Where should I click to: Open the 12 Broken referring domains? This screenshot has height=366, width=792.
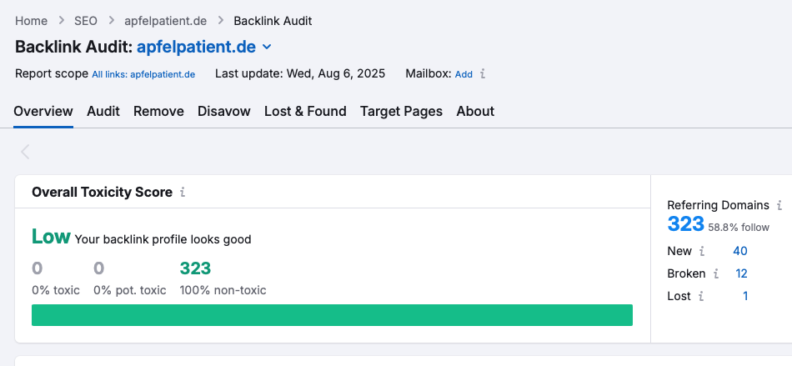(x=741, y=273)
